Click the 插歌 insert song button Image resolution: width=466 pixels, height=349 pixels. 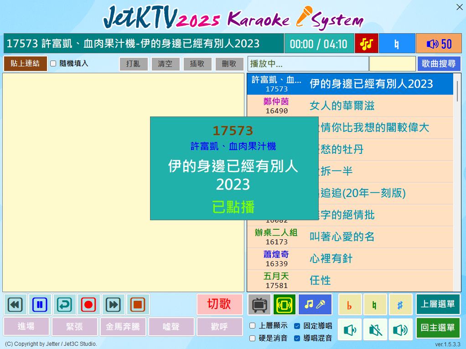click(197, 64)
